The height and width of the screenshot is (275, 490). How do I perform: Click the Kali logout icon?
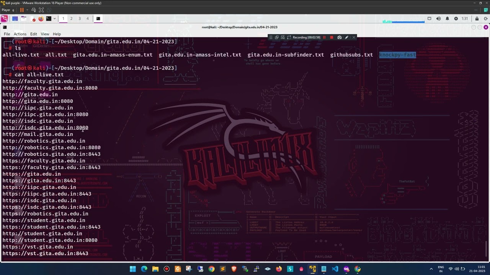point(485,18)
